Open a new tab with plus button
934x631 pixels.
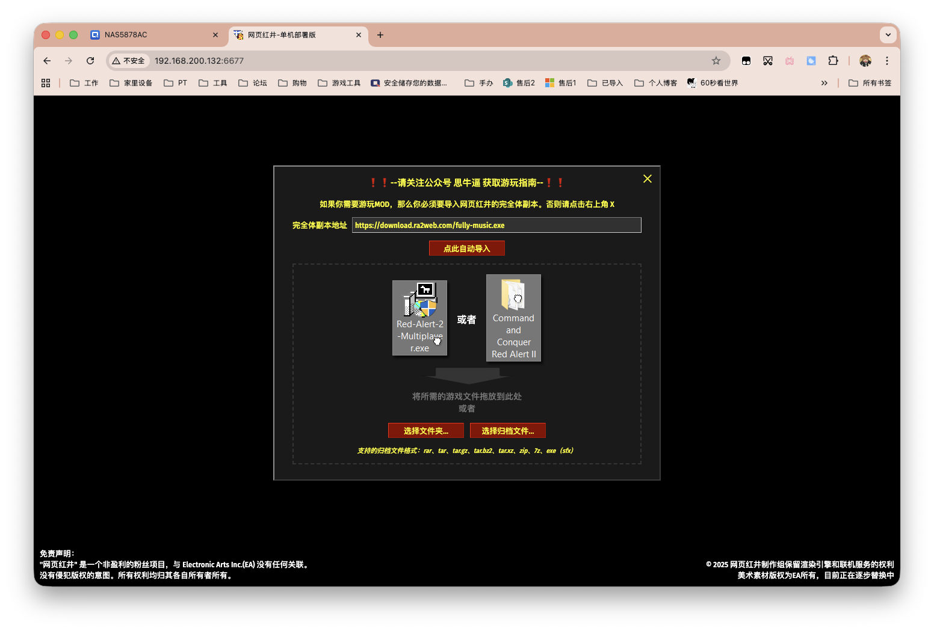click(380, 35)
